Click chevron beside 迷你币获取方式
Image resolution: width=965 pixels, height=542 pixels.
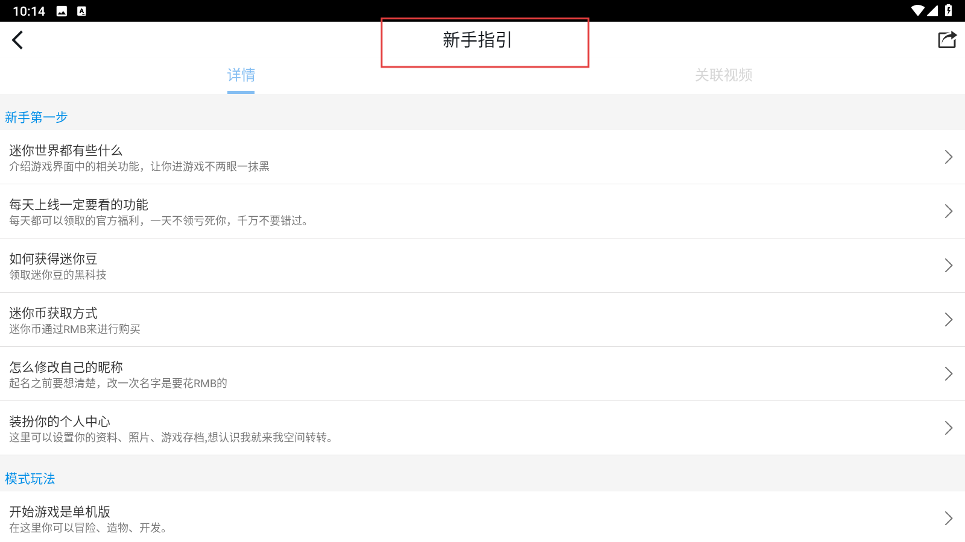(x=948, y=320)
